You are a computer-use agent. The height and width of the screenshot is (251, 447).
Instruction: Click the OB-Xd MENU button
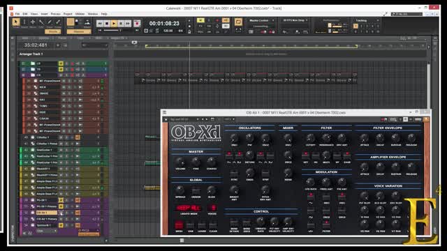tap(179, 225)
